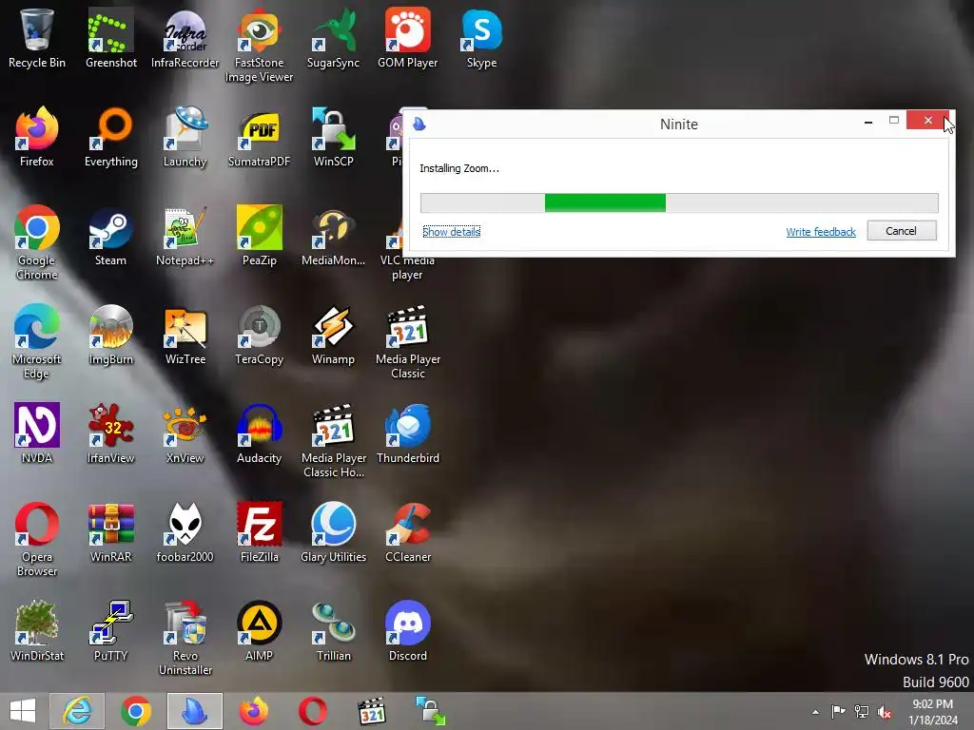Cancel the Ninite installation
The height and width of the screenshot is (730, 974).
902,231
